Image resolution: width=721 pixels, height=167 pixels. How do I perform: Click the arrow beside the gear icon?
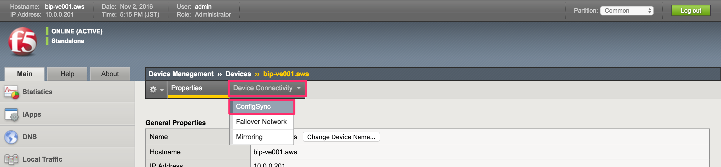click(162, 90)
